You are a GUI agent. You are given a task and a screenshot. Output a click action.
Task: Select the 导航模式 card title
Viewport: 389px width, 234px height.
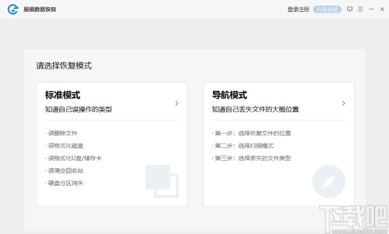pos(229,95)
